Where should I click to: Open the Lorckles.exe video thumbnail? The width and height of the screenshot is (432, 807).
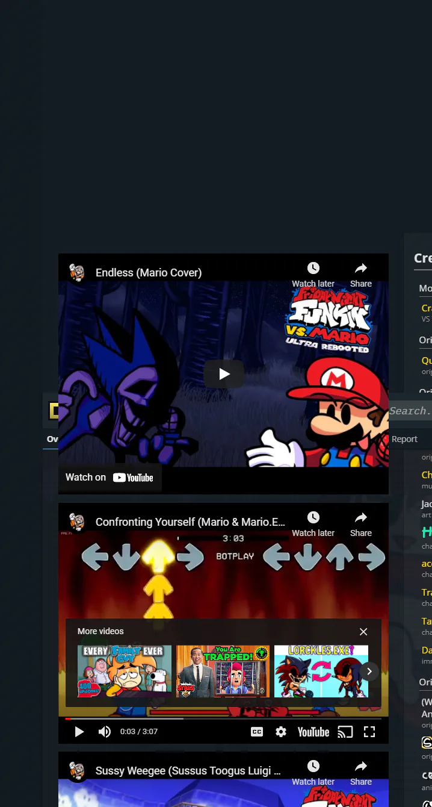coord(321,671)
